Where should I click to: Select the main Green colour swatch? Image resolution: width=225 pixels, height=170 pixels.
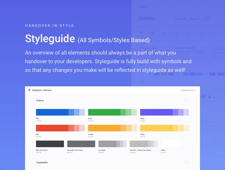[104, 112]
